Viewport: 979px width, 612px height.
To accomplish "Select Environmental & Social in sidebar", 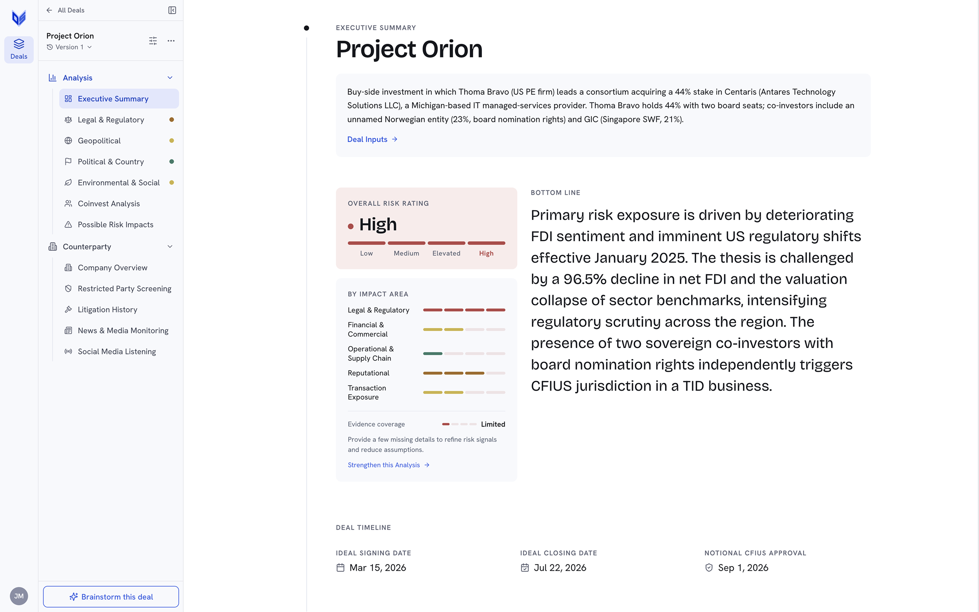I will pos(119,183).
